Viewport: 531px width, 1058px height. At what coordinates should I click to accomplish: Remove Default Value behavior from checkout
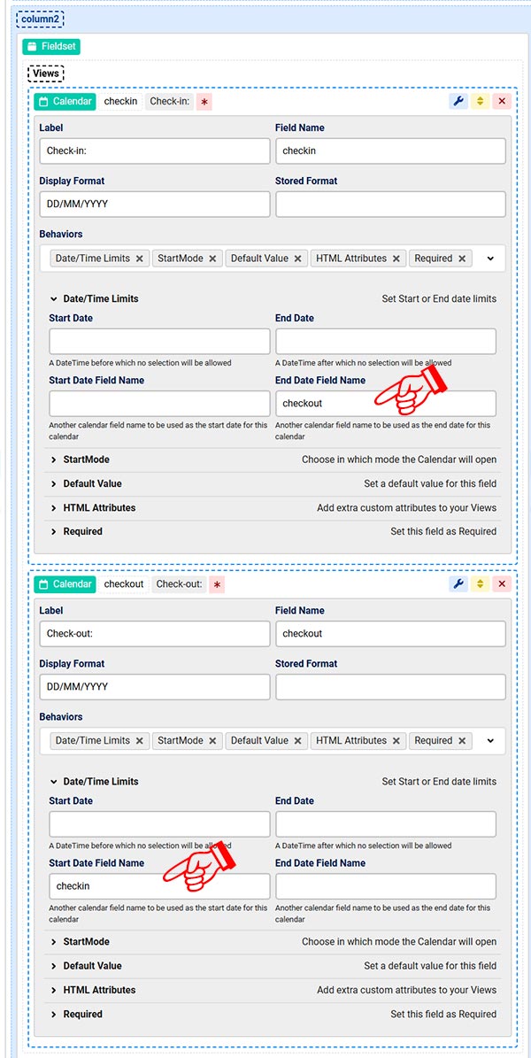click(x=297, y=741)
